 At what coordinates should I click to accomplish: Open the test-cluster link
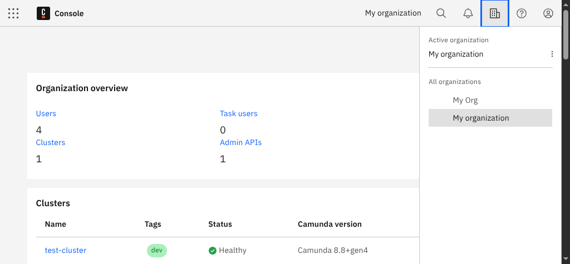click(x=66, y=250)
